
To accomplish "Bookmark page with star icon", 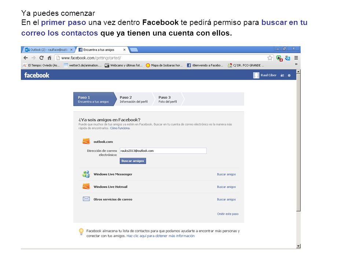I will (x=270, y=58).
